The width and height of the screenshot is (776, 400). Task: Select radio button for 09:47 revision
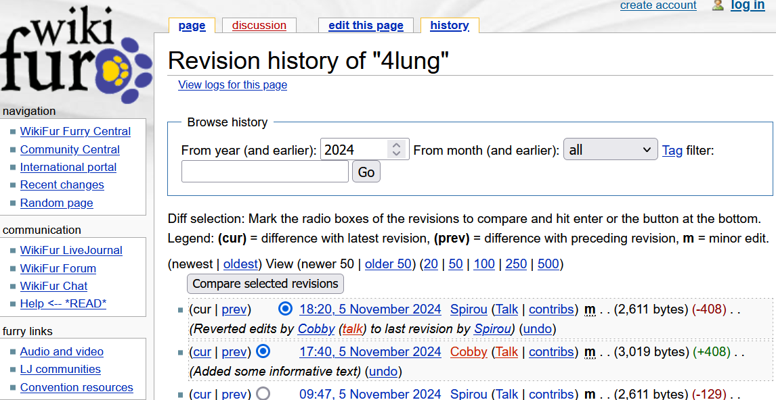263,393
